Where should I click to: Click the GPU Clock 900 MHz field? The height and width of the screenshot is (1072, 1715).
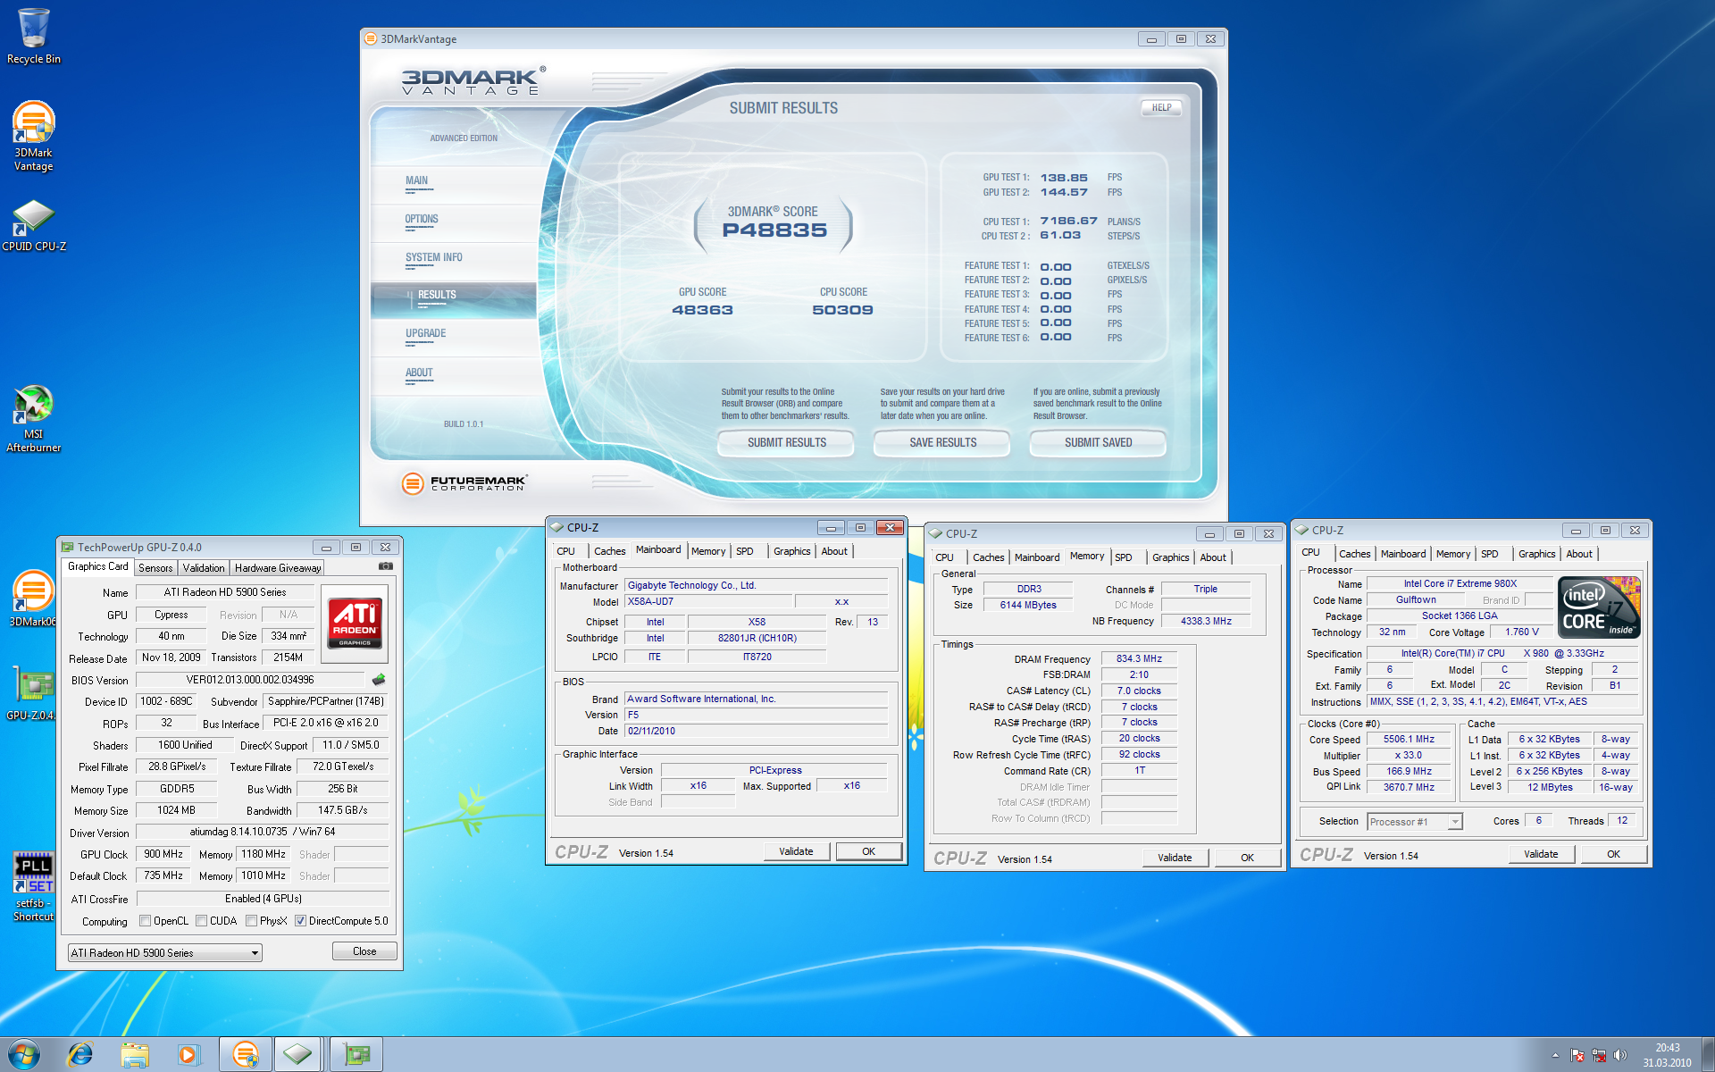[164, 854]
